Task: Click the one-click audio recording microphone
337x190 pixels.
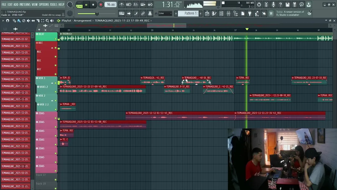Action: point(273,4)
